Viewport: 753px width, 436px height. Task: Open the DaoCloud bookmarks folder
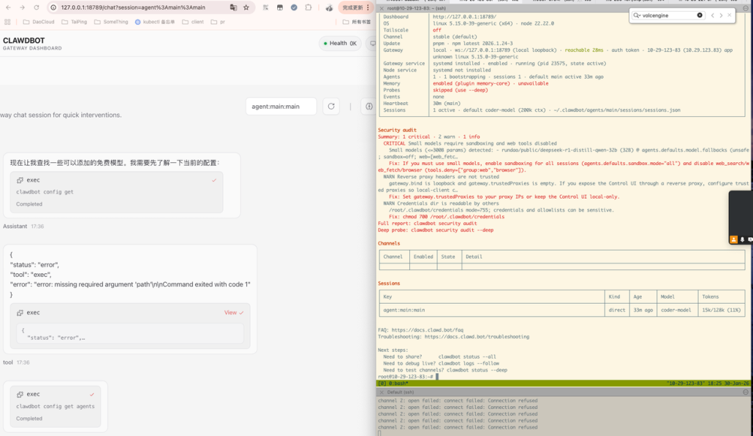point(39,22)
